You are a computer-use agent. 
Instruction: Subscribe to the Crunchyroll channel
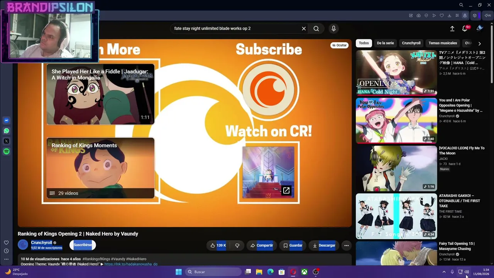(x=83, y=245)
